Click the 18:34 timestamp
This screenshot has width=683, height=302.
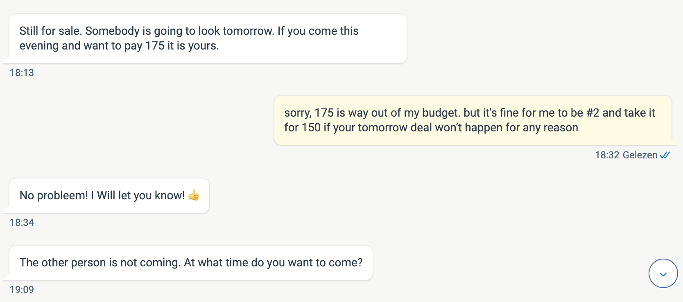coord(22,223)
